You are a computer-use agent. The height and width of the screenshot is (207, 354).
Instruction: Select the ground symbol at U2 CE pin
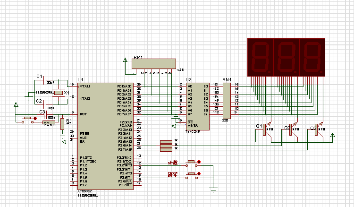click(175, 117)
